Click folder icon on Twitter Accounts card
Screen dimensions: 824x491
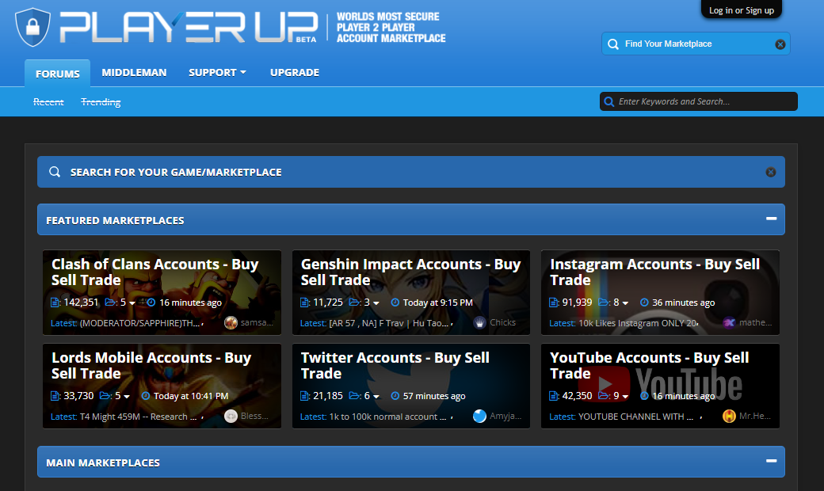pos(355,395)
